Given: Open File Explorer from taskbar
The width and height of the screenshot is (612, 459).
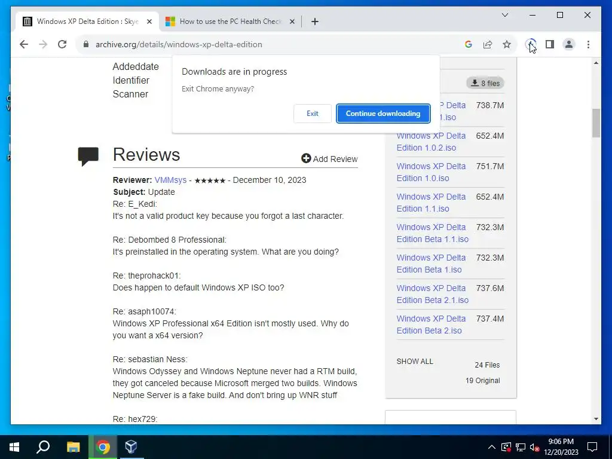Looking at the screenshot, I should 73,447.
